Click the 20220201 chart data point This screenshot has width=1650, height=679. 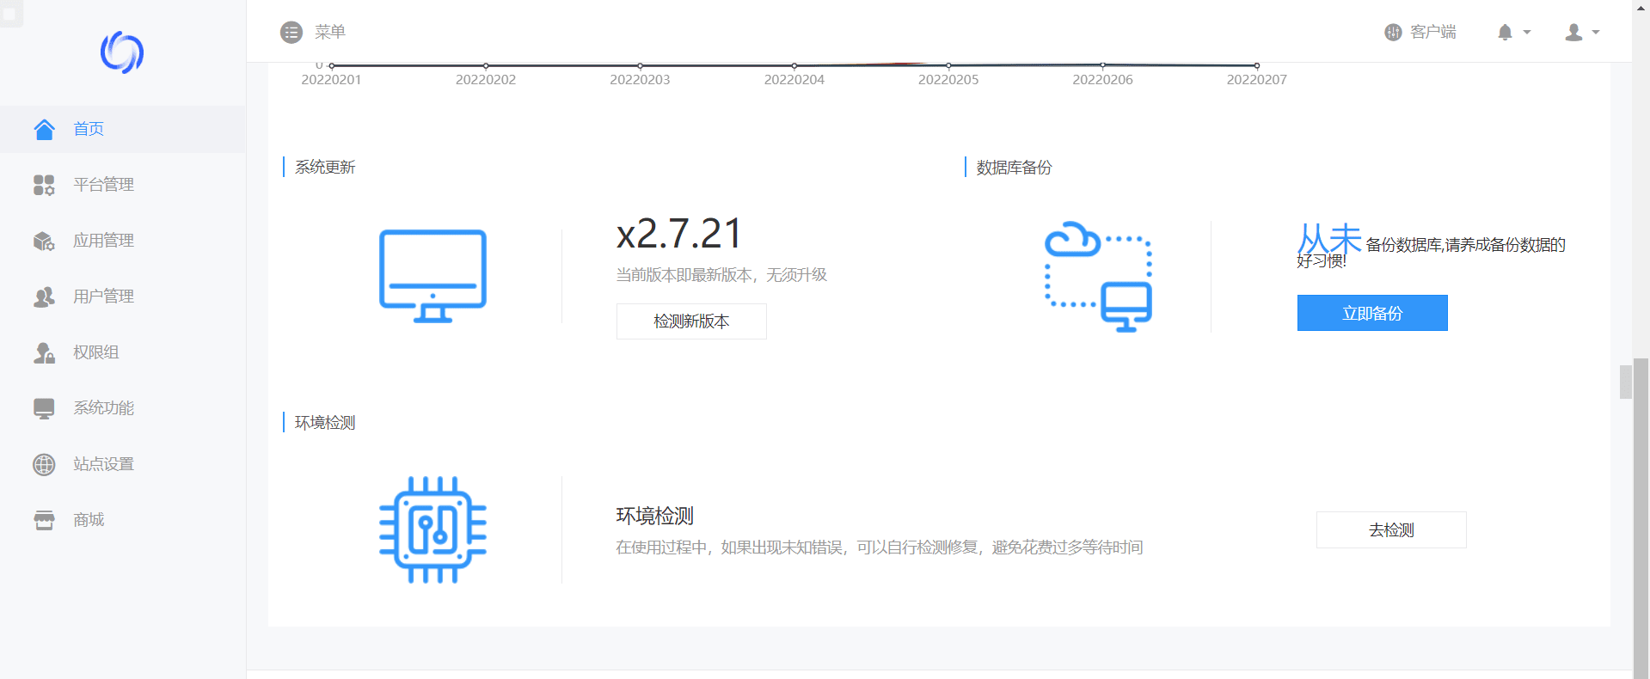332,65
